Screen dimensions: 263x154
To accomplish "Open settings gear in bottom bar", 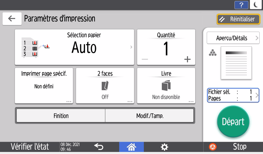I will pos(164,147).
